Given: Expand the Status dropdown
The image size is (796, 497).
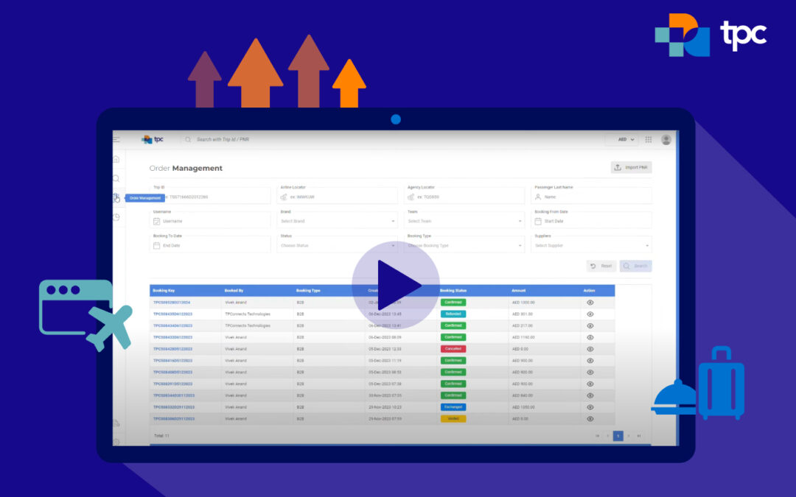Looking at the screenshot, I should point(337,245).
